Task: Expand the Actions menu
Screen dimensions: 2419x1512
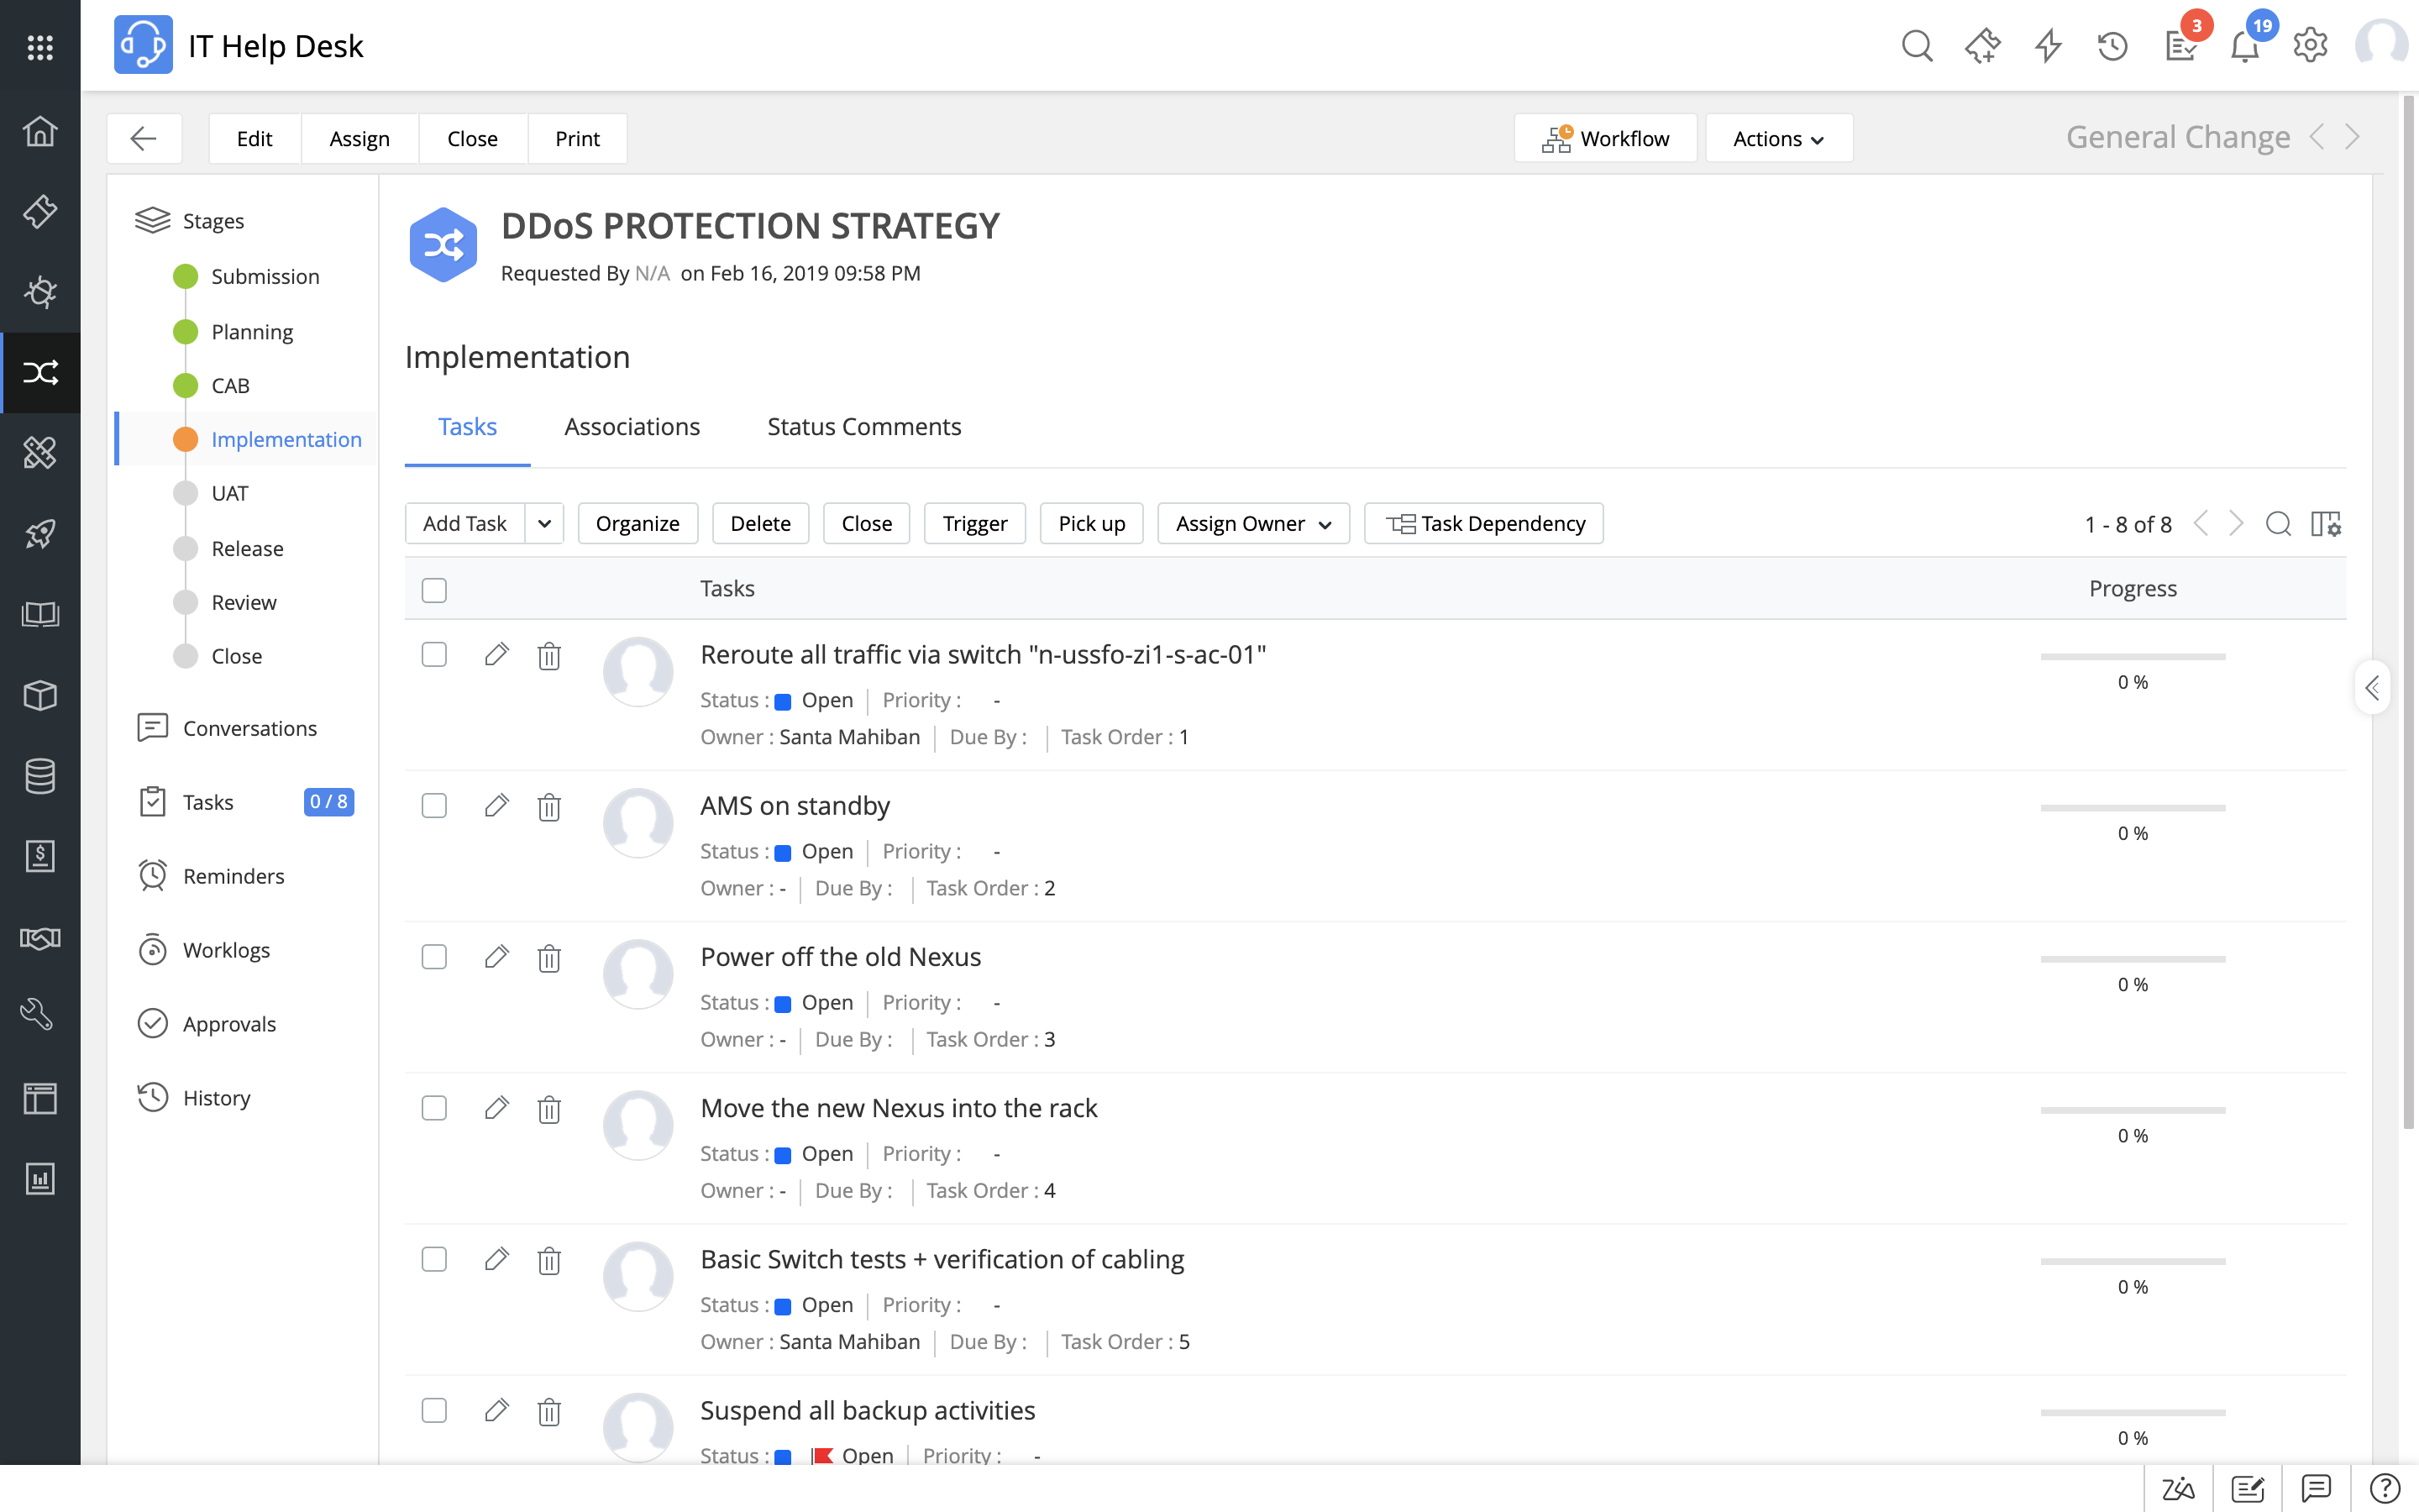Action: tap(1778, 138)
